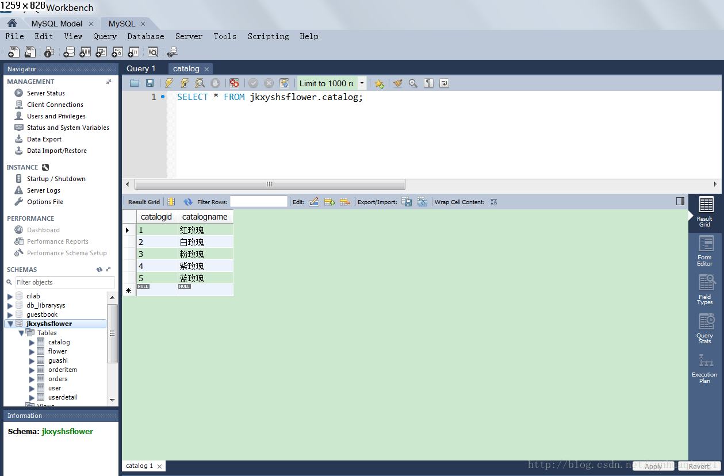Open Users and Privileges
This screenshot has width=724, height=476.
(x=56, y=116)
